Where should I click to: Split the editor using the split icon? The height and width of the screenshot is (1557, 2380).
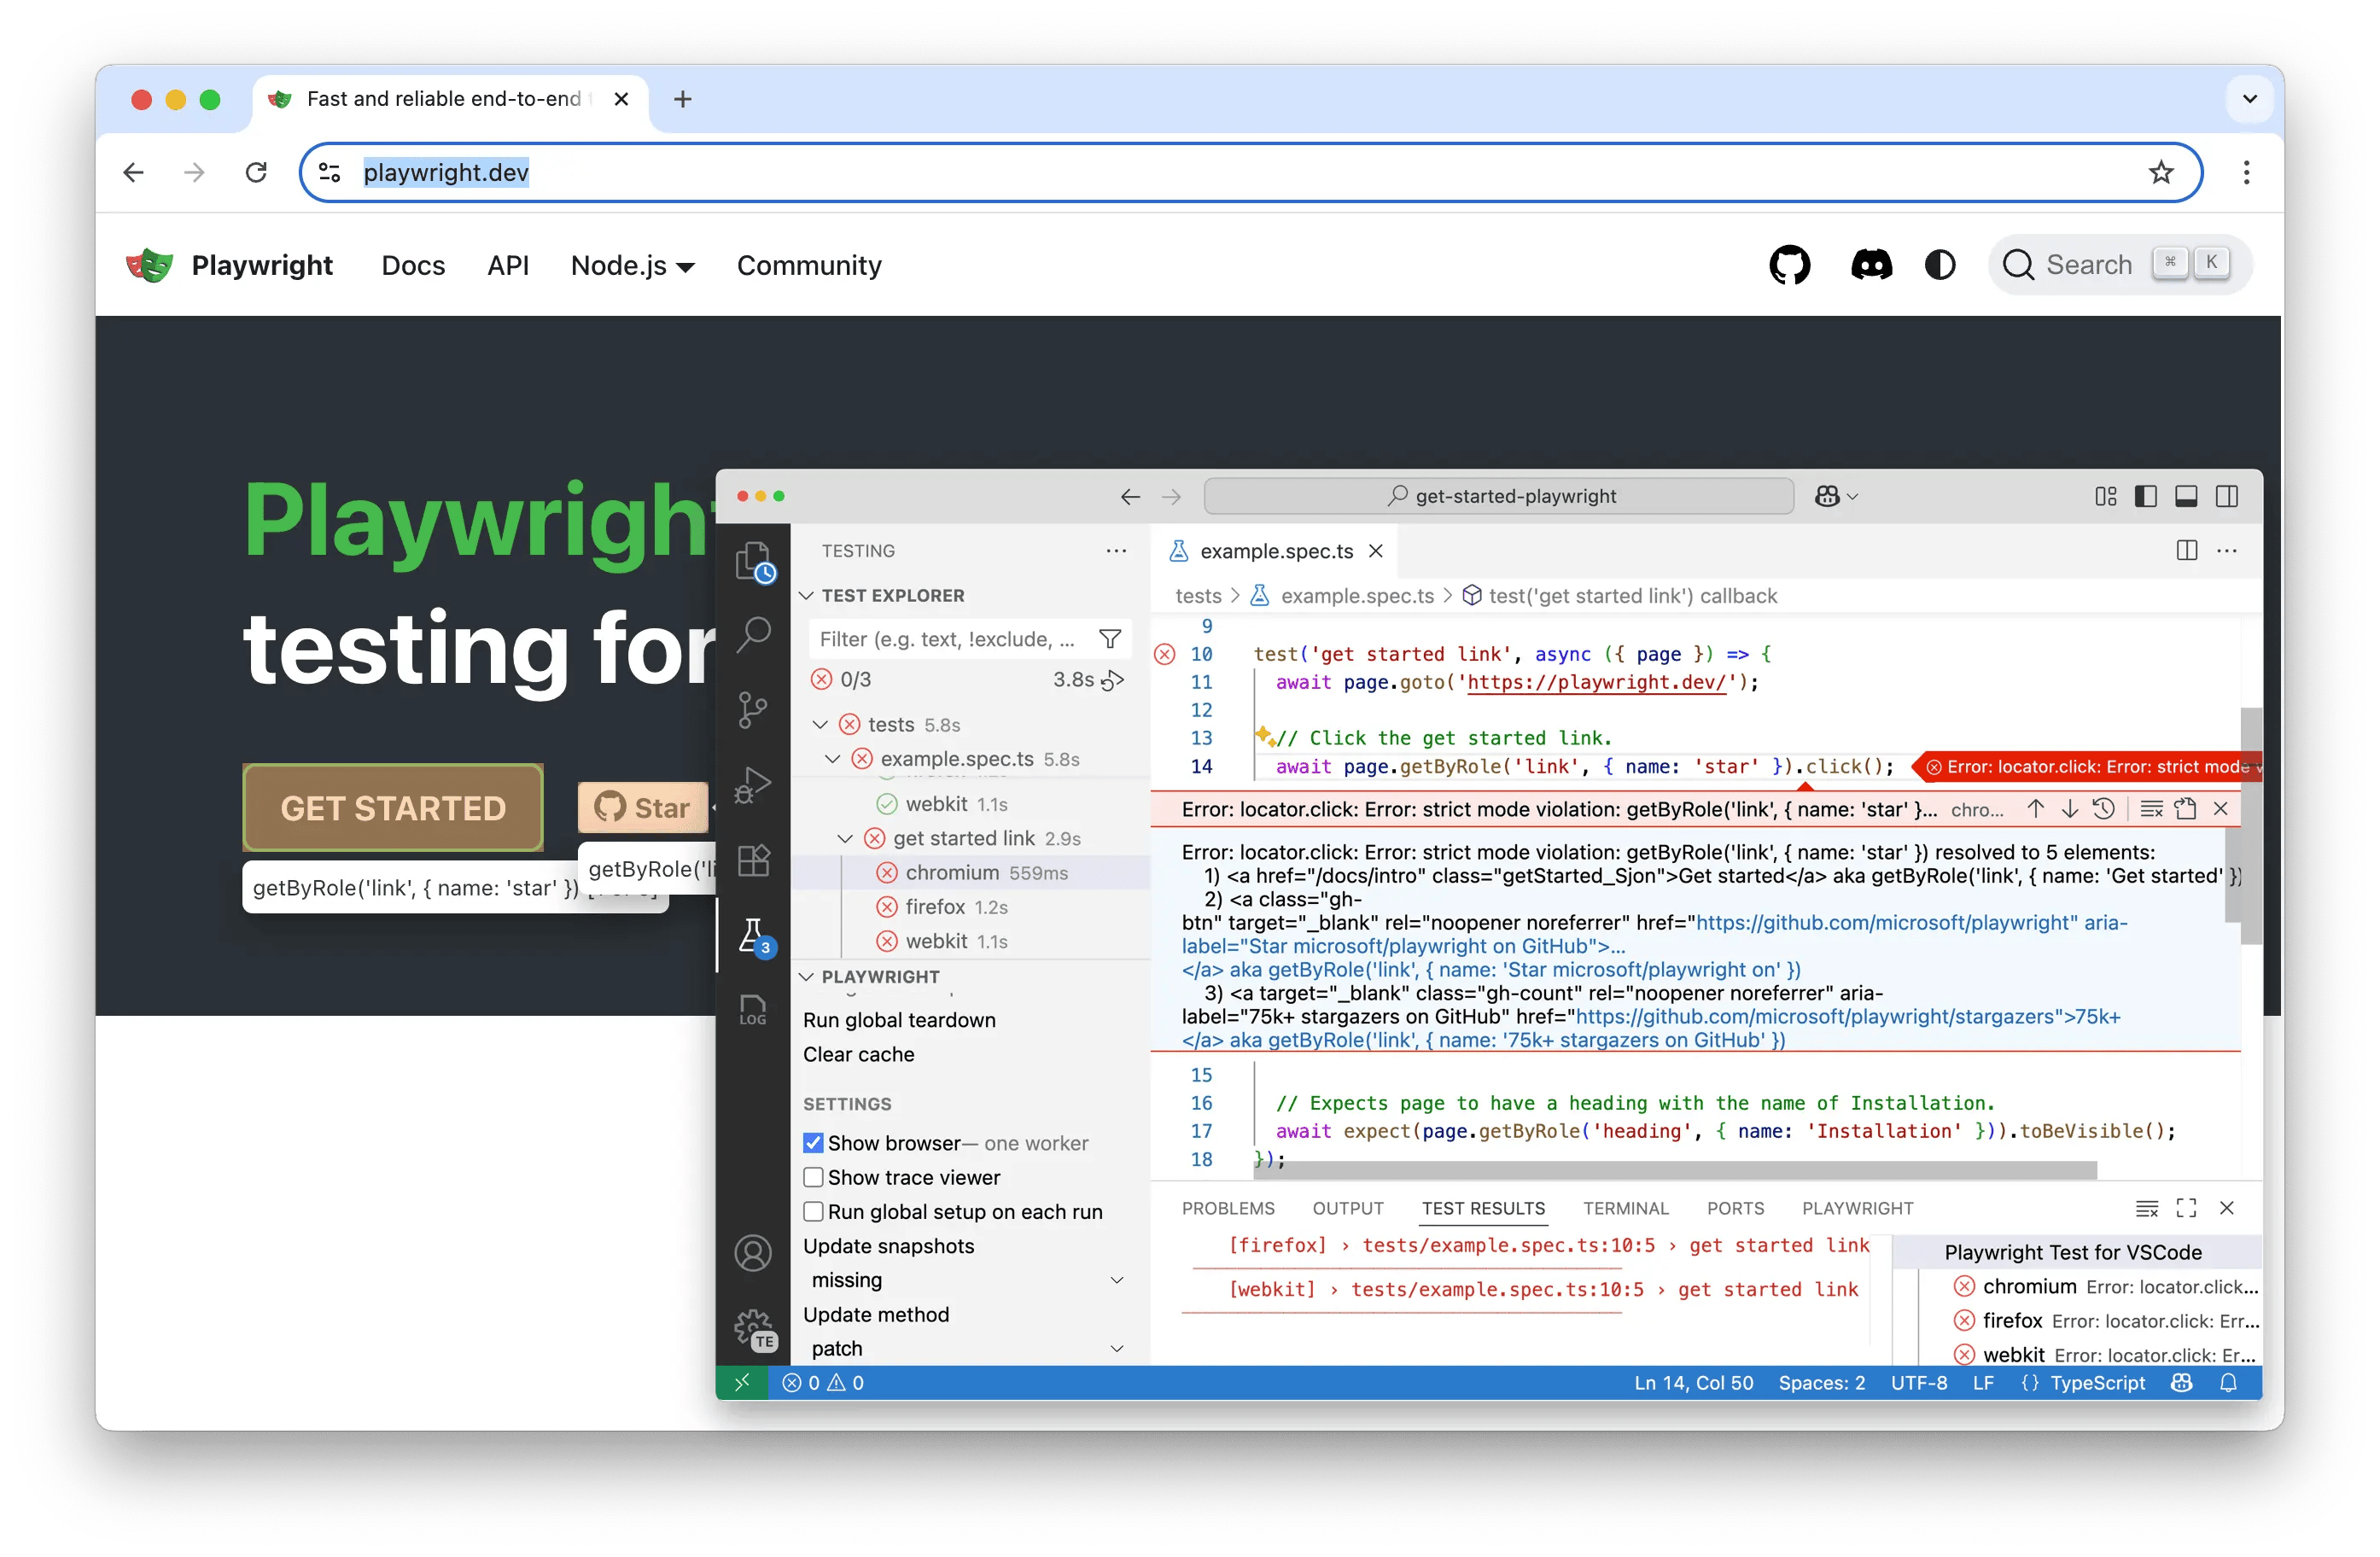point(2186,551)
